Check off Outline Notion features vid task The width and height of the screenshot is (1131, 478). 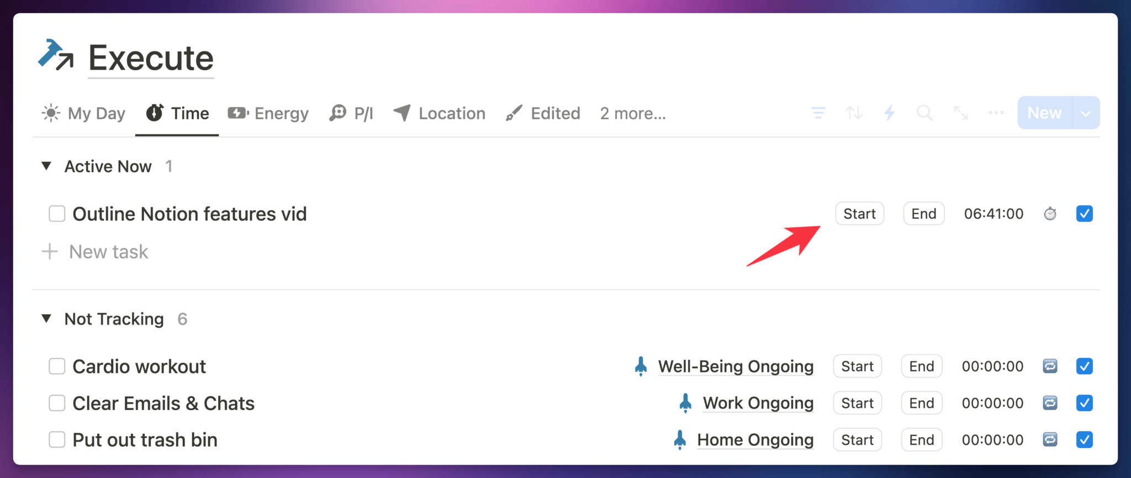pos(57,214)
